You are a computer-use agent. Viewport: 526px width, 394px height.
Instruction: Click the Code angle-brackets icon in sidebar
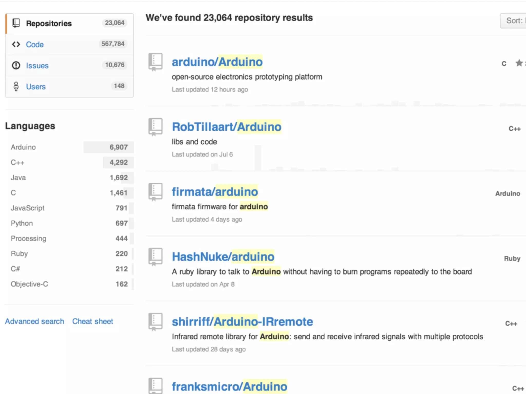pyautogui.click(x=16, y=44)
